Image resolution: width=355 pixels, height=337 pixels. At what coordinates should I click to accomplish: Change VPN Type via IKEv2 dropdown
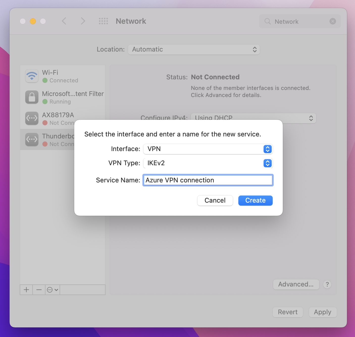267,163
